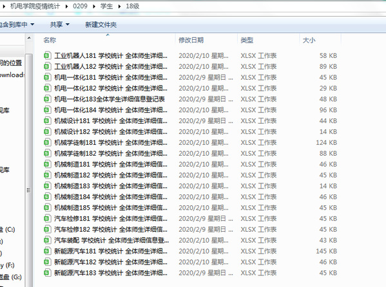Click navigation pane scrollbar up arrow
Image resolution: width=386 pixels, height=287 pixels.
(x=29, y=38)
